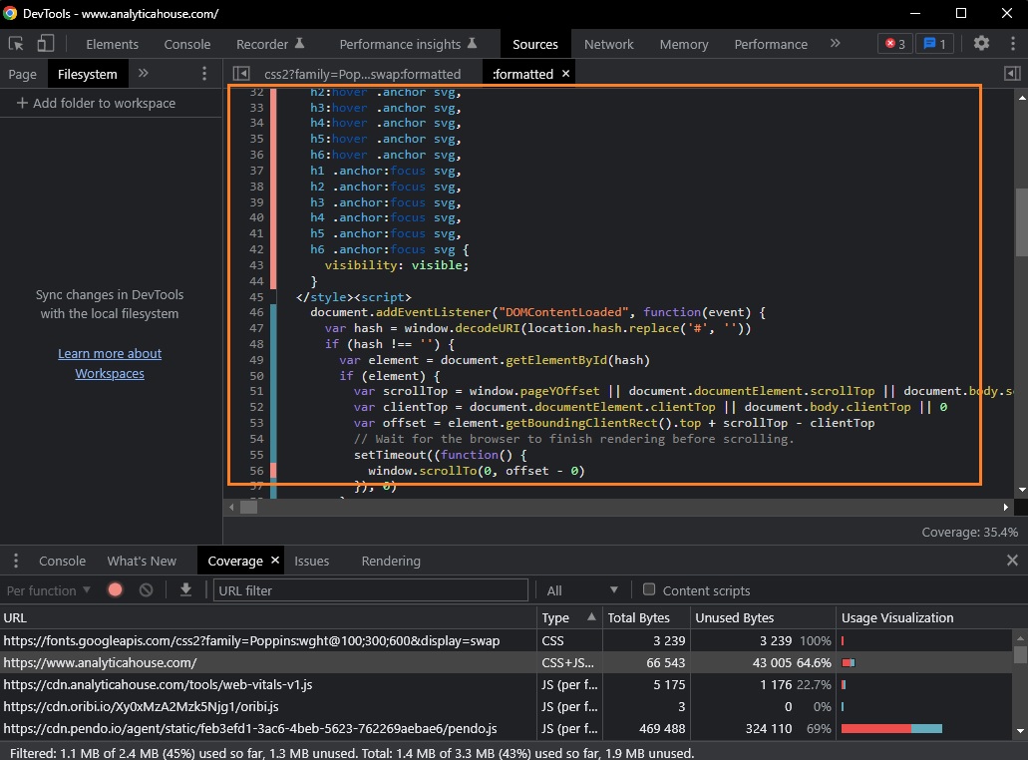This screenshot has height=760, width=1028.
Task: Click the pendo.js usage visualization bar
Action: [x=891, y=728]
